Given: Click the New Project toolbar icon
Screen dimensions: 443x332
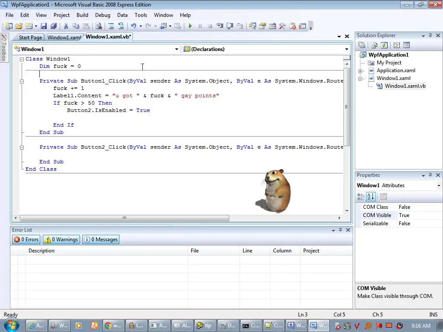Looking at the screenshot, I should coord(9,26).
